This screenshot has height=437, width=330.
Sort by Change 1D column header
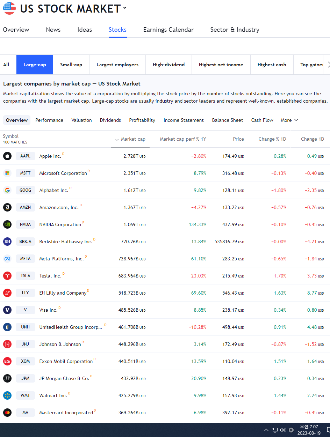click(x=313, y=139)
